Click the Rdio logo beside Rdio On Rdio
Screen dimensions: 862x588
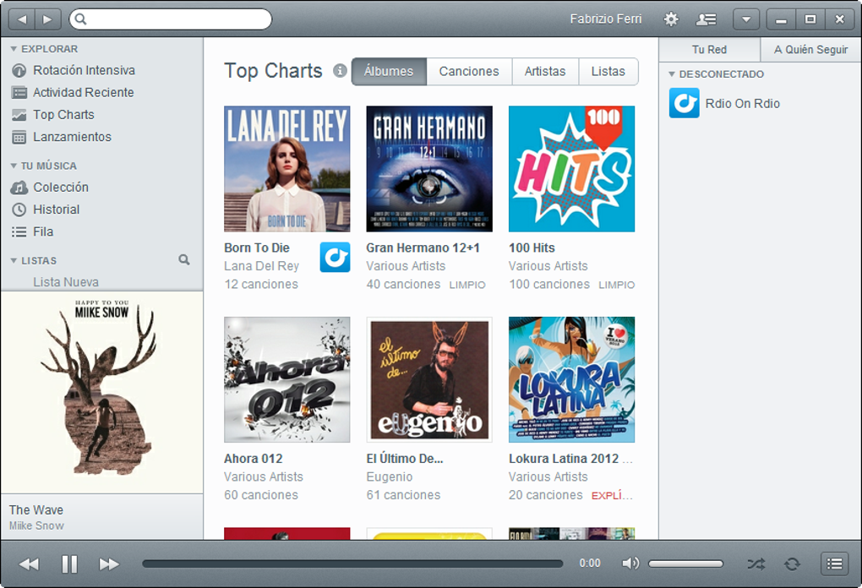[684, 103]
